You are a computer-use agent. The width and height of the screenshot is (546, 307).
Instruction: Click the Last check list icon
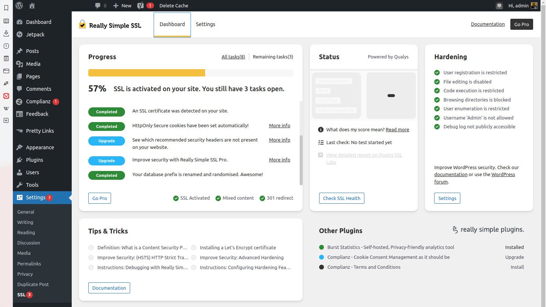coord(321,142)
